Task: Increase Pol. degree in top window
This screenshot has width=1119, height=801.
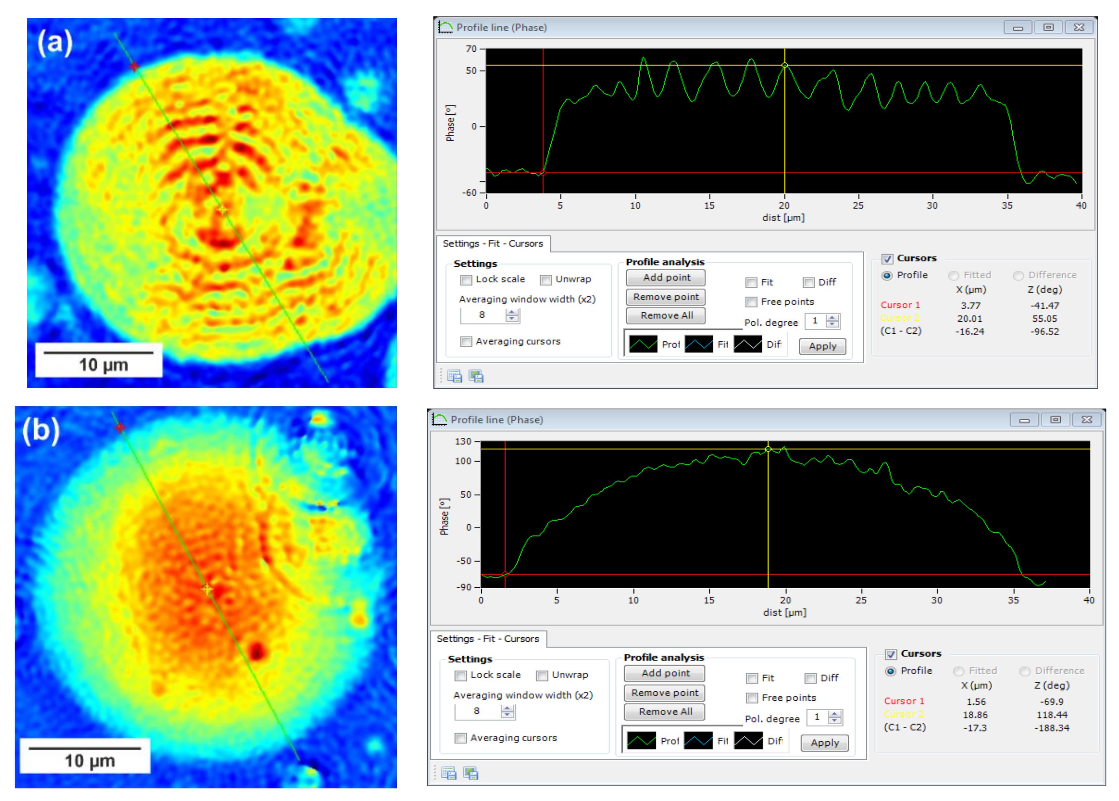Action: (x=833, y=318)
